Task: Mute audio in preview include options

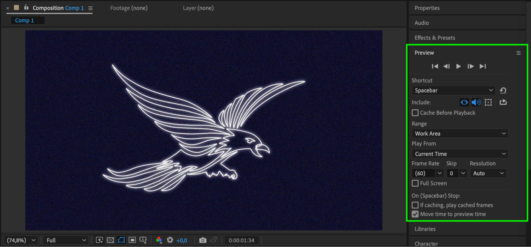Action: [476, 102]
